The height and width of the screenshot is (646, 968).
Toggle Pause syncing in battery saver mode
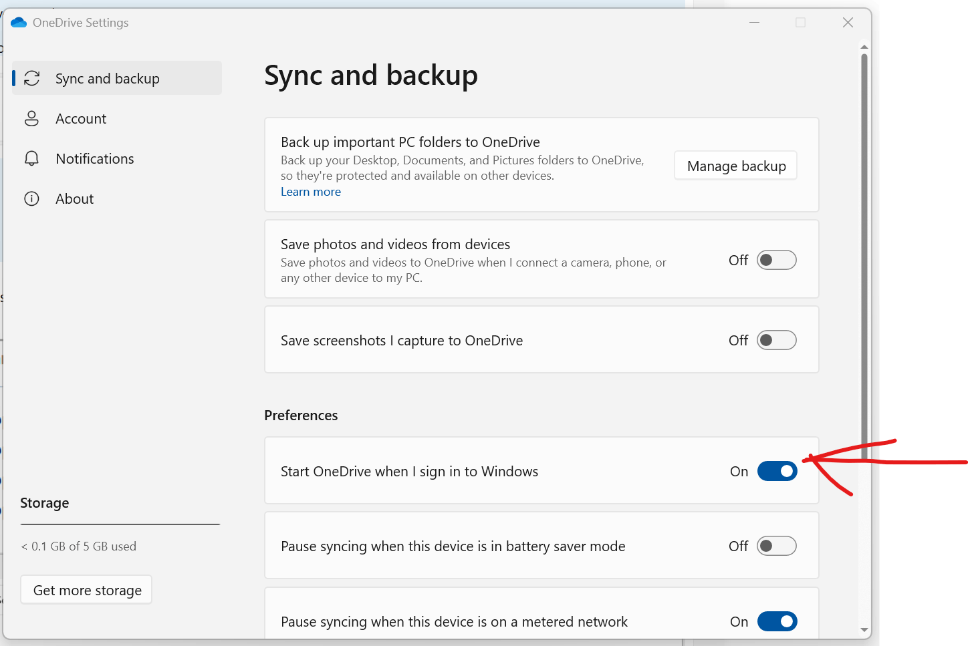777,546
